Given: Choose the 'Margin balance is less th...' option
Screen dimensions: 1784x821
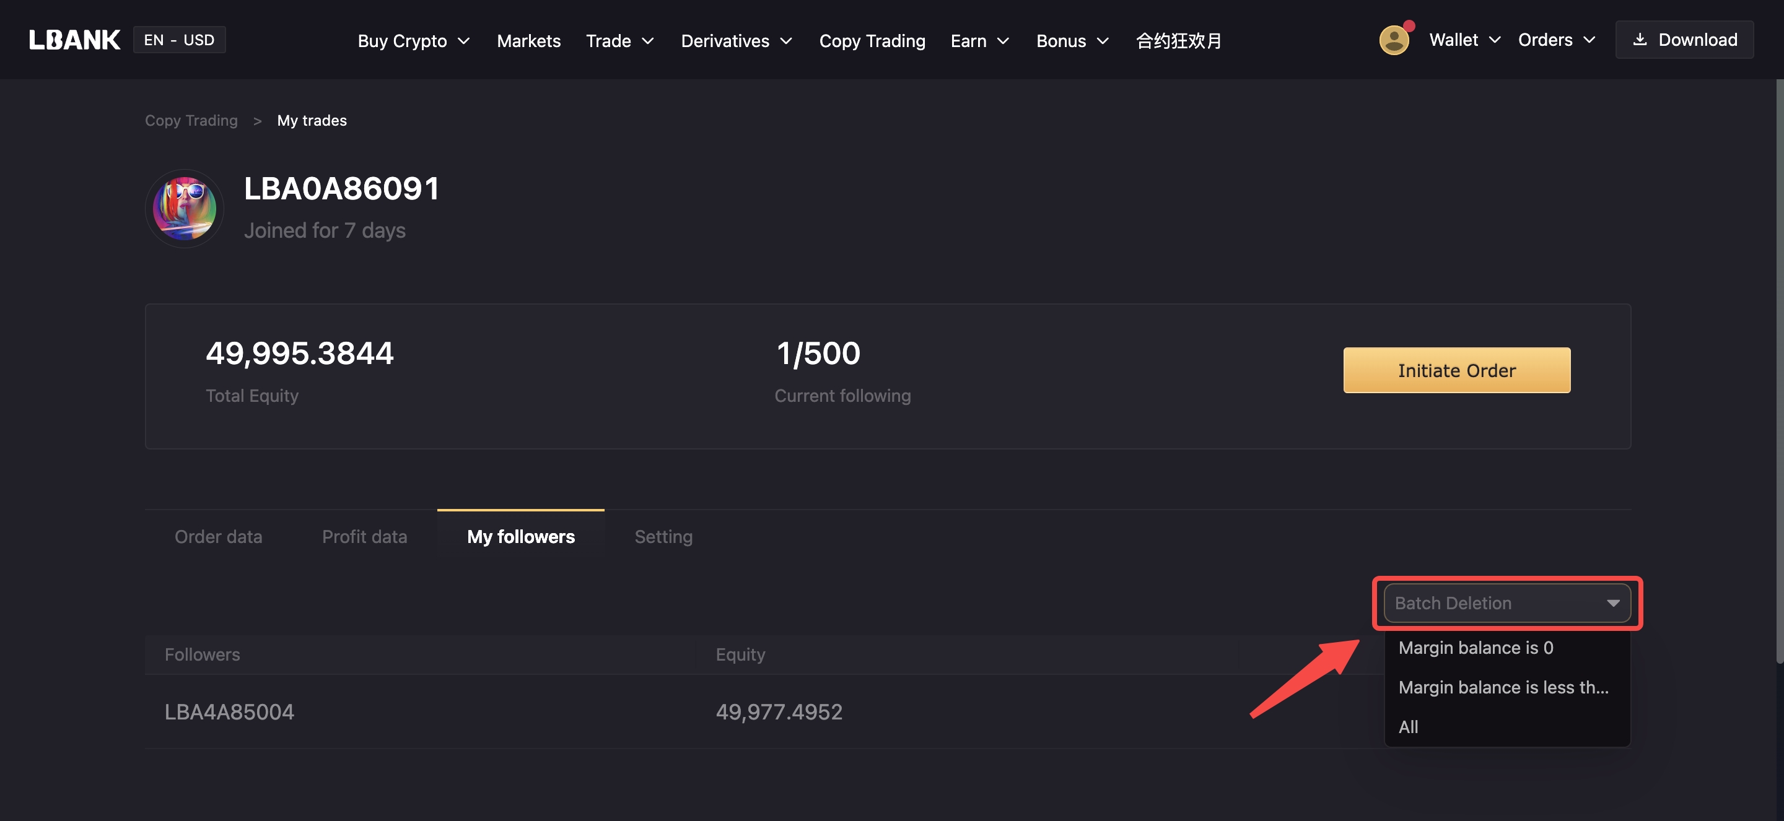Looking at the screenshot, I should [x=1507, y=687].
